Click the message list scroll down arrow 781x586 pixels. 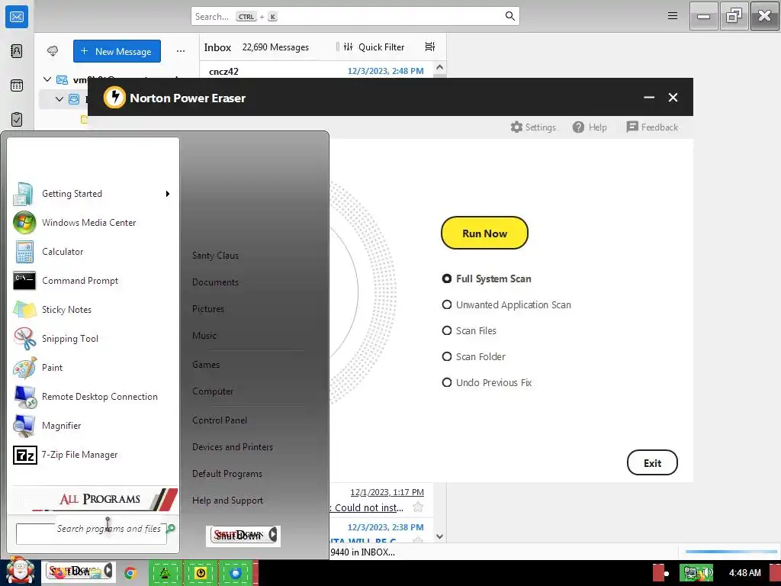coord(439,536)
